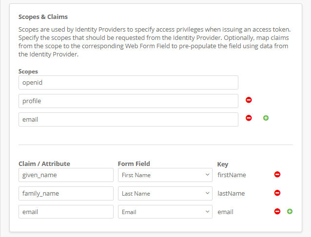
Task: Click the Claim / Attribute column header
Action: (44, 164)
